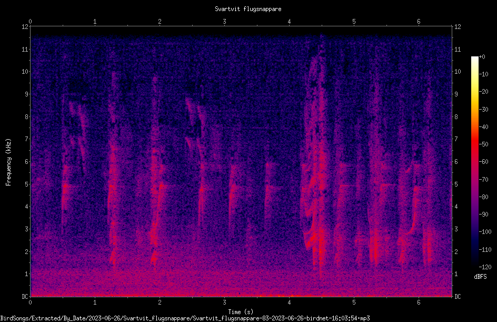
Task: Click '2' on the right frequency axis
Action: tap(456, 251)
